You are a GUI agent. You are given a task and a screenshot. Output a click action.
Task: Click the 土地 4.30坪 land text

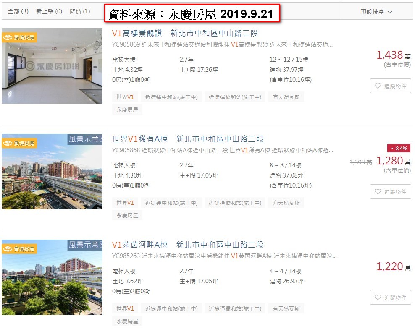[127, 175]
